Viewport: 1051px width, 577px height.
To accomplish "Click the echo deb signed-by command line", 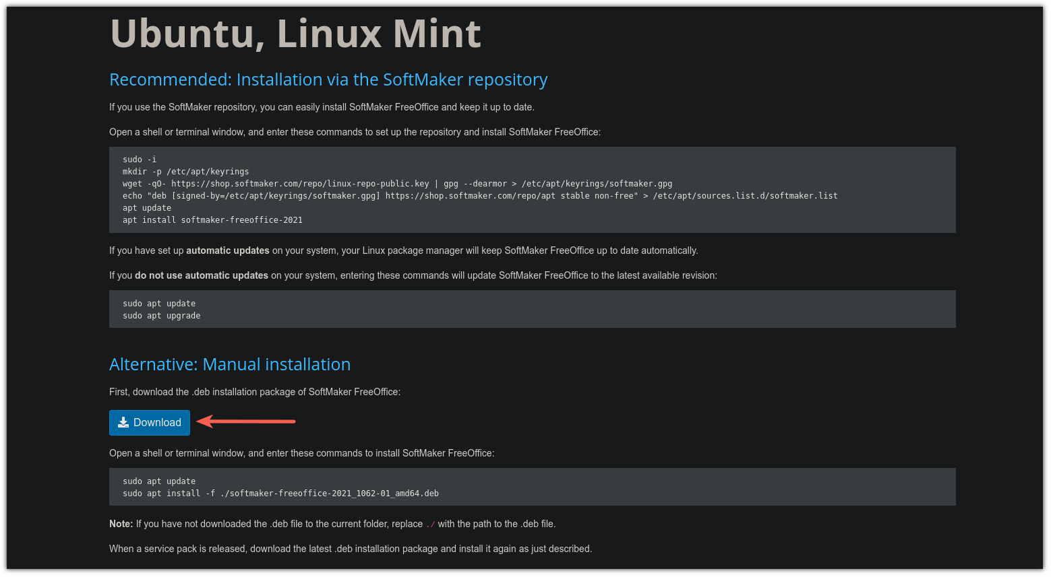I will tap(480, 195).
